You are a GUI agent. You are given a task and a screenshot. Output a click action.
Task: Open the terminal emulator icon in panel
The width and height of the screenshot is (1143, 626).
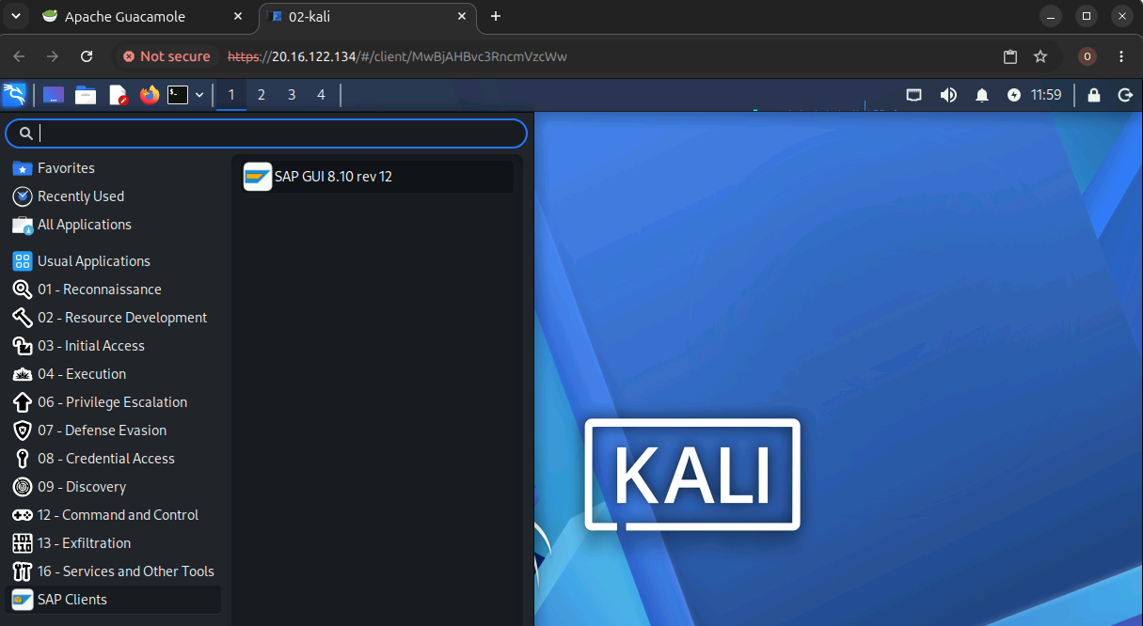tap(178, 95)
